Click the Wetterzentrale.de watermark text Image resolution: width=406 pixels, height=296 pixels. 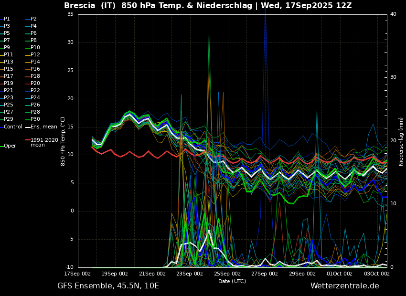pos(344,286)
